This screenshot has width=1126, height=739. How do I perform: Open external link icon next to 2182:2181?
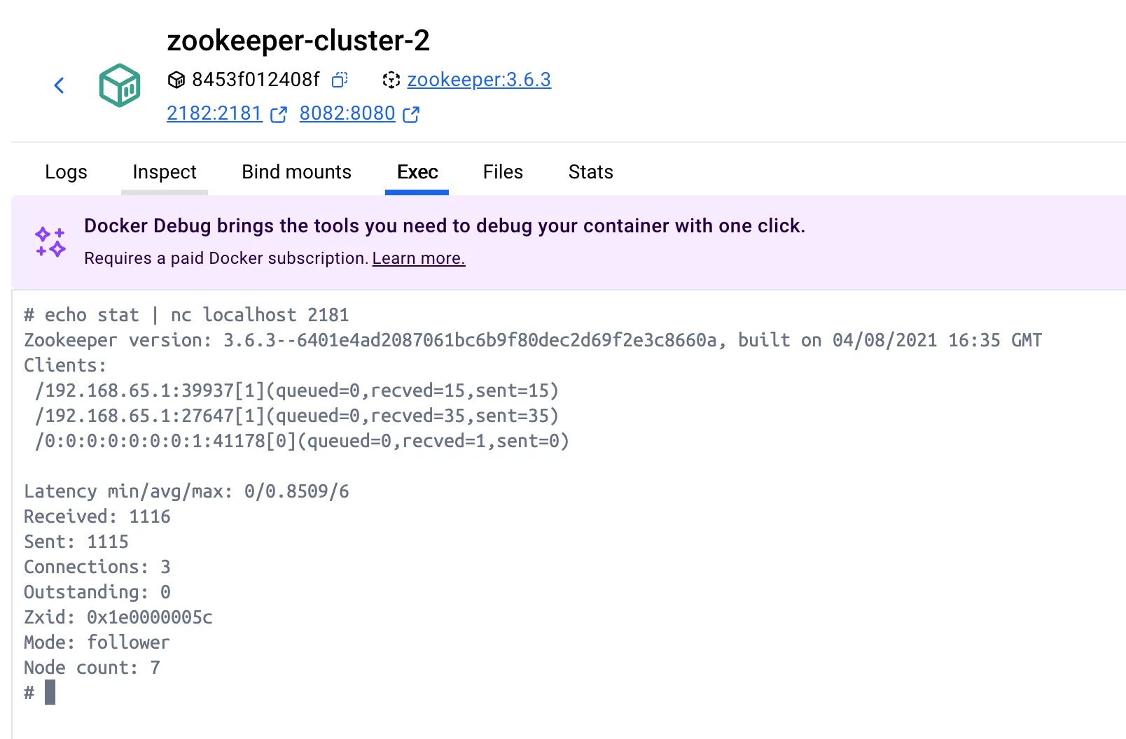click(279, 114)
